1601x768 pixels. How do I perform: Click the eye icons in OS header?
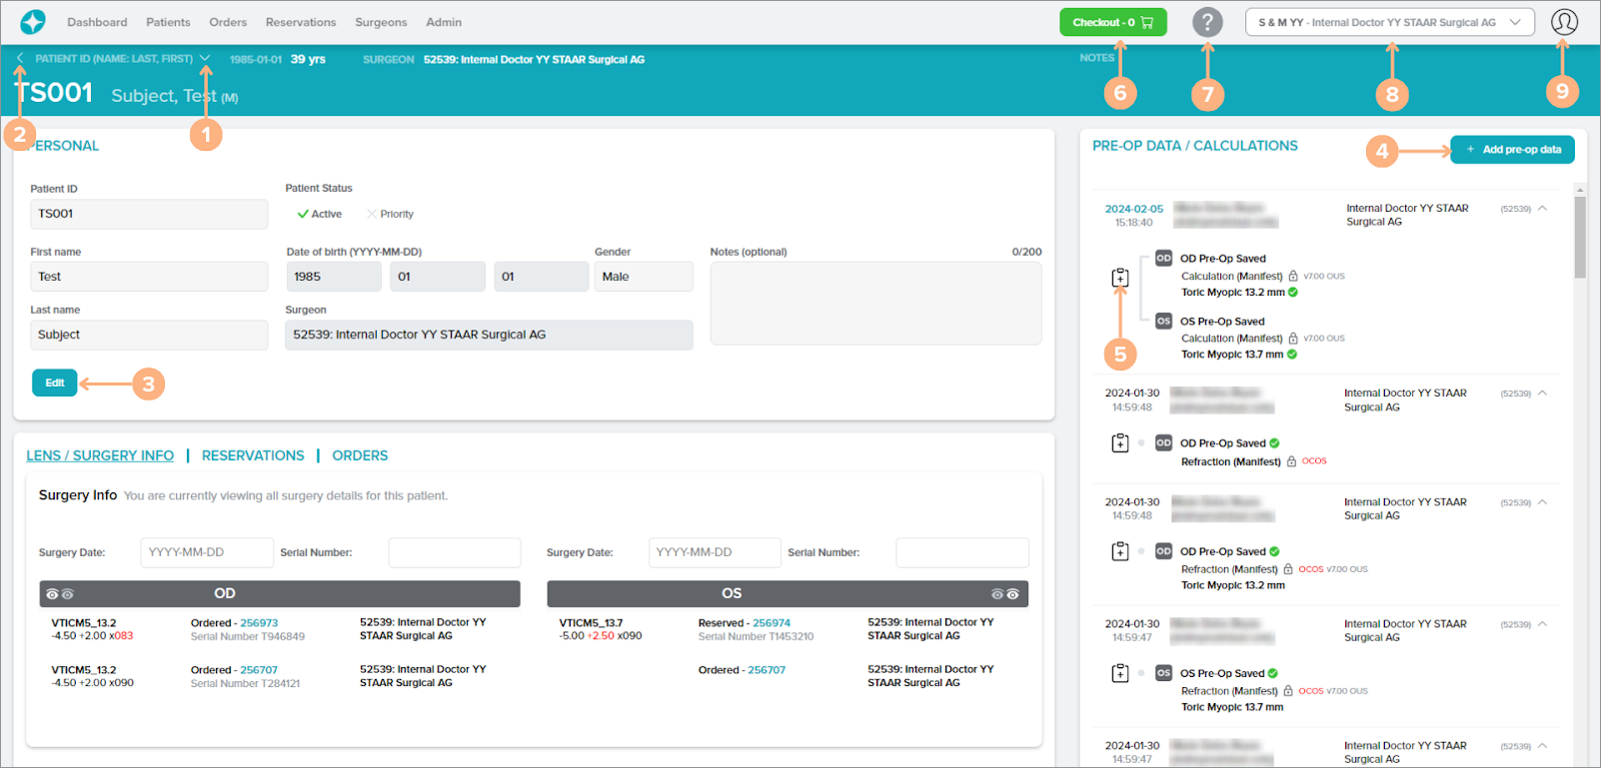tap(1004, 594)
